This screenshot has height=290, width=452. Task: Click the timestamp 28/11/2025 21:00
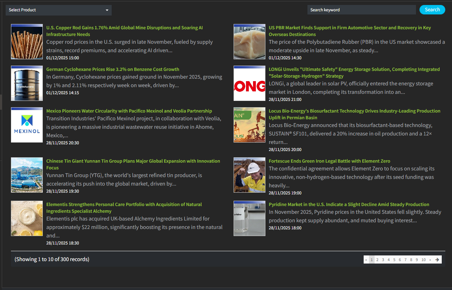click(x=285, y=99)
